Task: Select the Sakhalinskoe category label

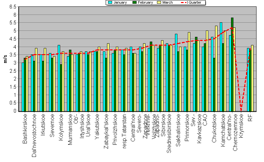Action: point(178,130)
